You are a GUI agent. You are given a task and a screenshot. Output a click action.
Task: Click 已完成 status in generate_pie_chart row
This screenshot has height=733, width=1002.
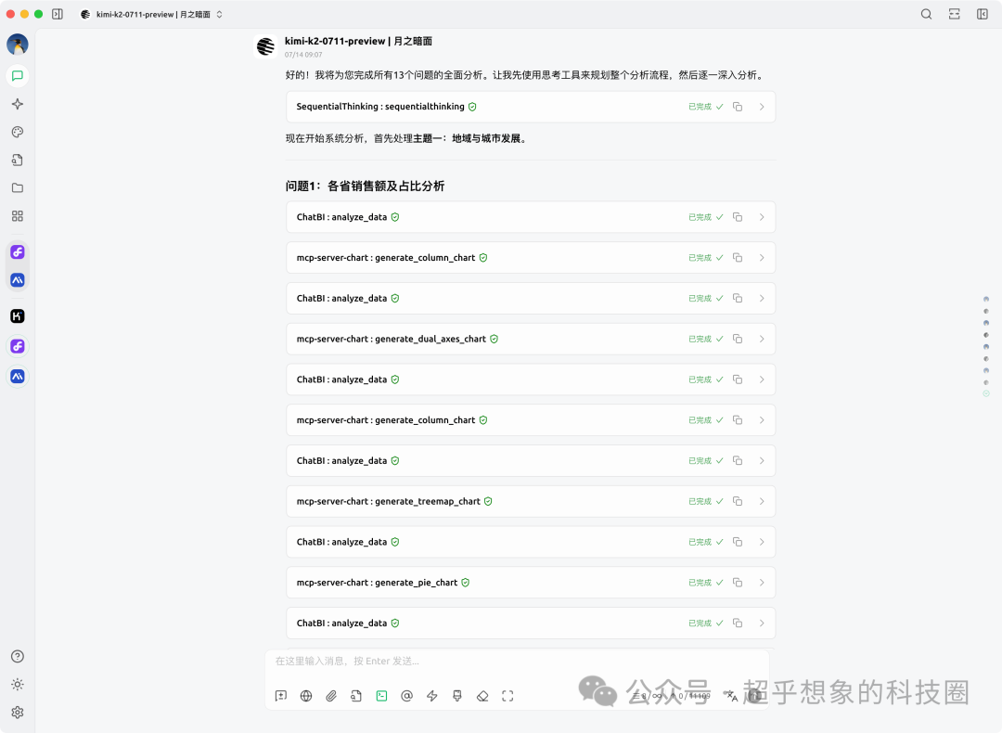705,582
